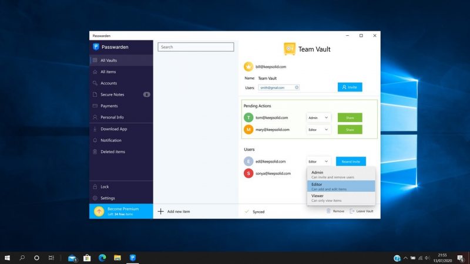Viewport: 470px width, 264px height.
Task: Open the Editor role dropdown for mary
Action: click(x=318, y=130)
